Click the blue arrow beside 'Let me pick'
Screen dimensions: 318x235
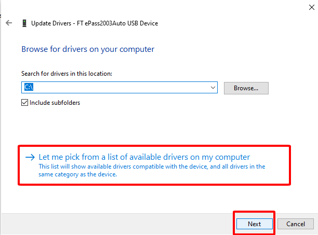point(30,157)
